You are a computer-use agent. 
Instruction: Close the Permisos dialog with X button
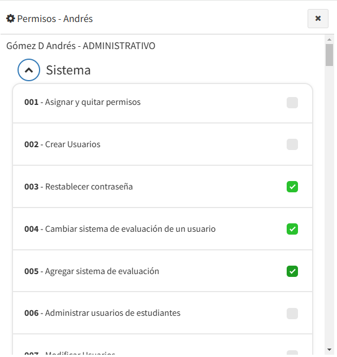click(x=318, y=19)
